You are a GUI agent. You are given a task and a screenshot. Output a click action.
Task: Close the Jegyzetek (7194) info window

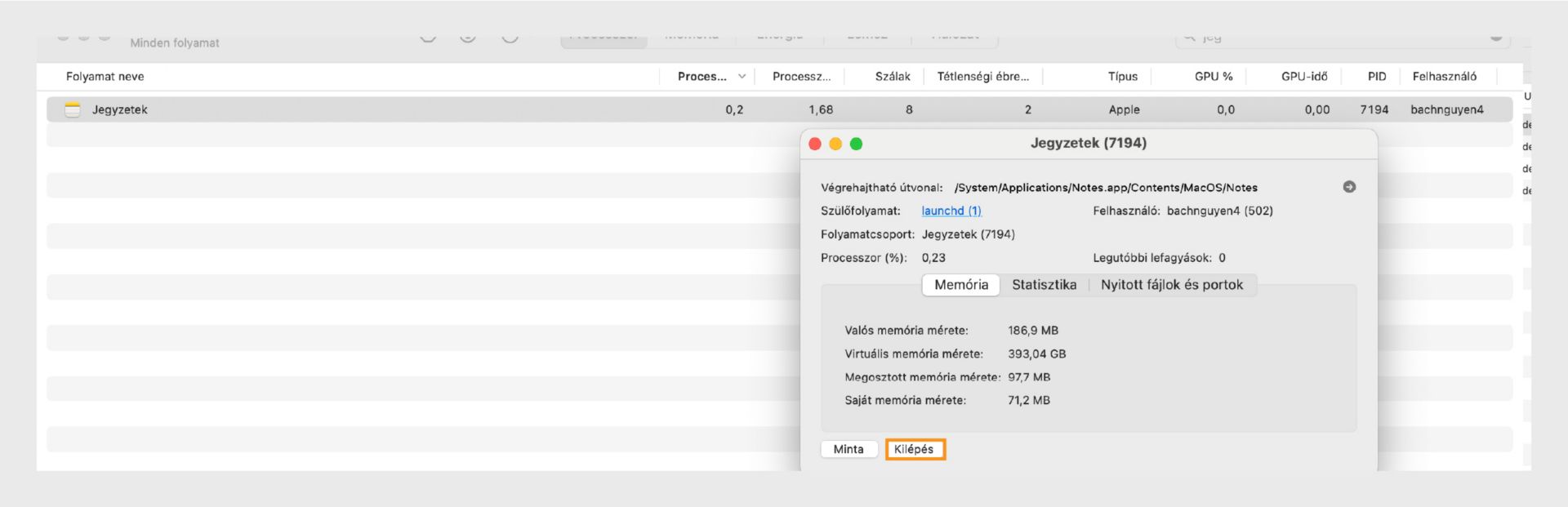[815, 144]
